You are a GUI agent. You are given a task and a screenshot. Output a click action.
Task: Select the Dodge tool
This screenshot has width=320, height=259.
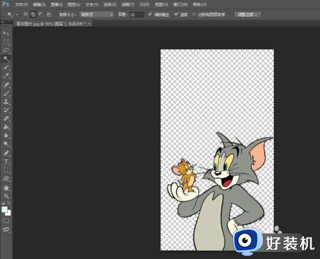(x=6, y=145)
